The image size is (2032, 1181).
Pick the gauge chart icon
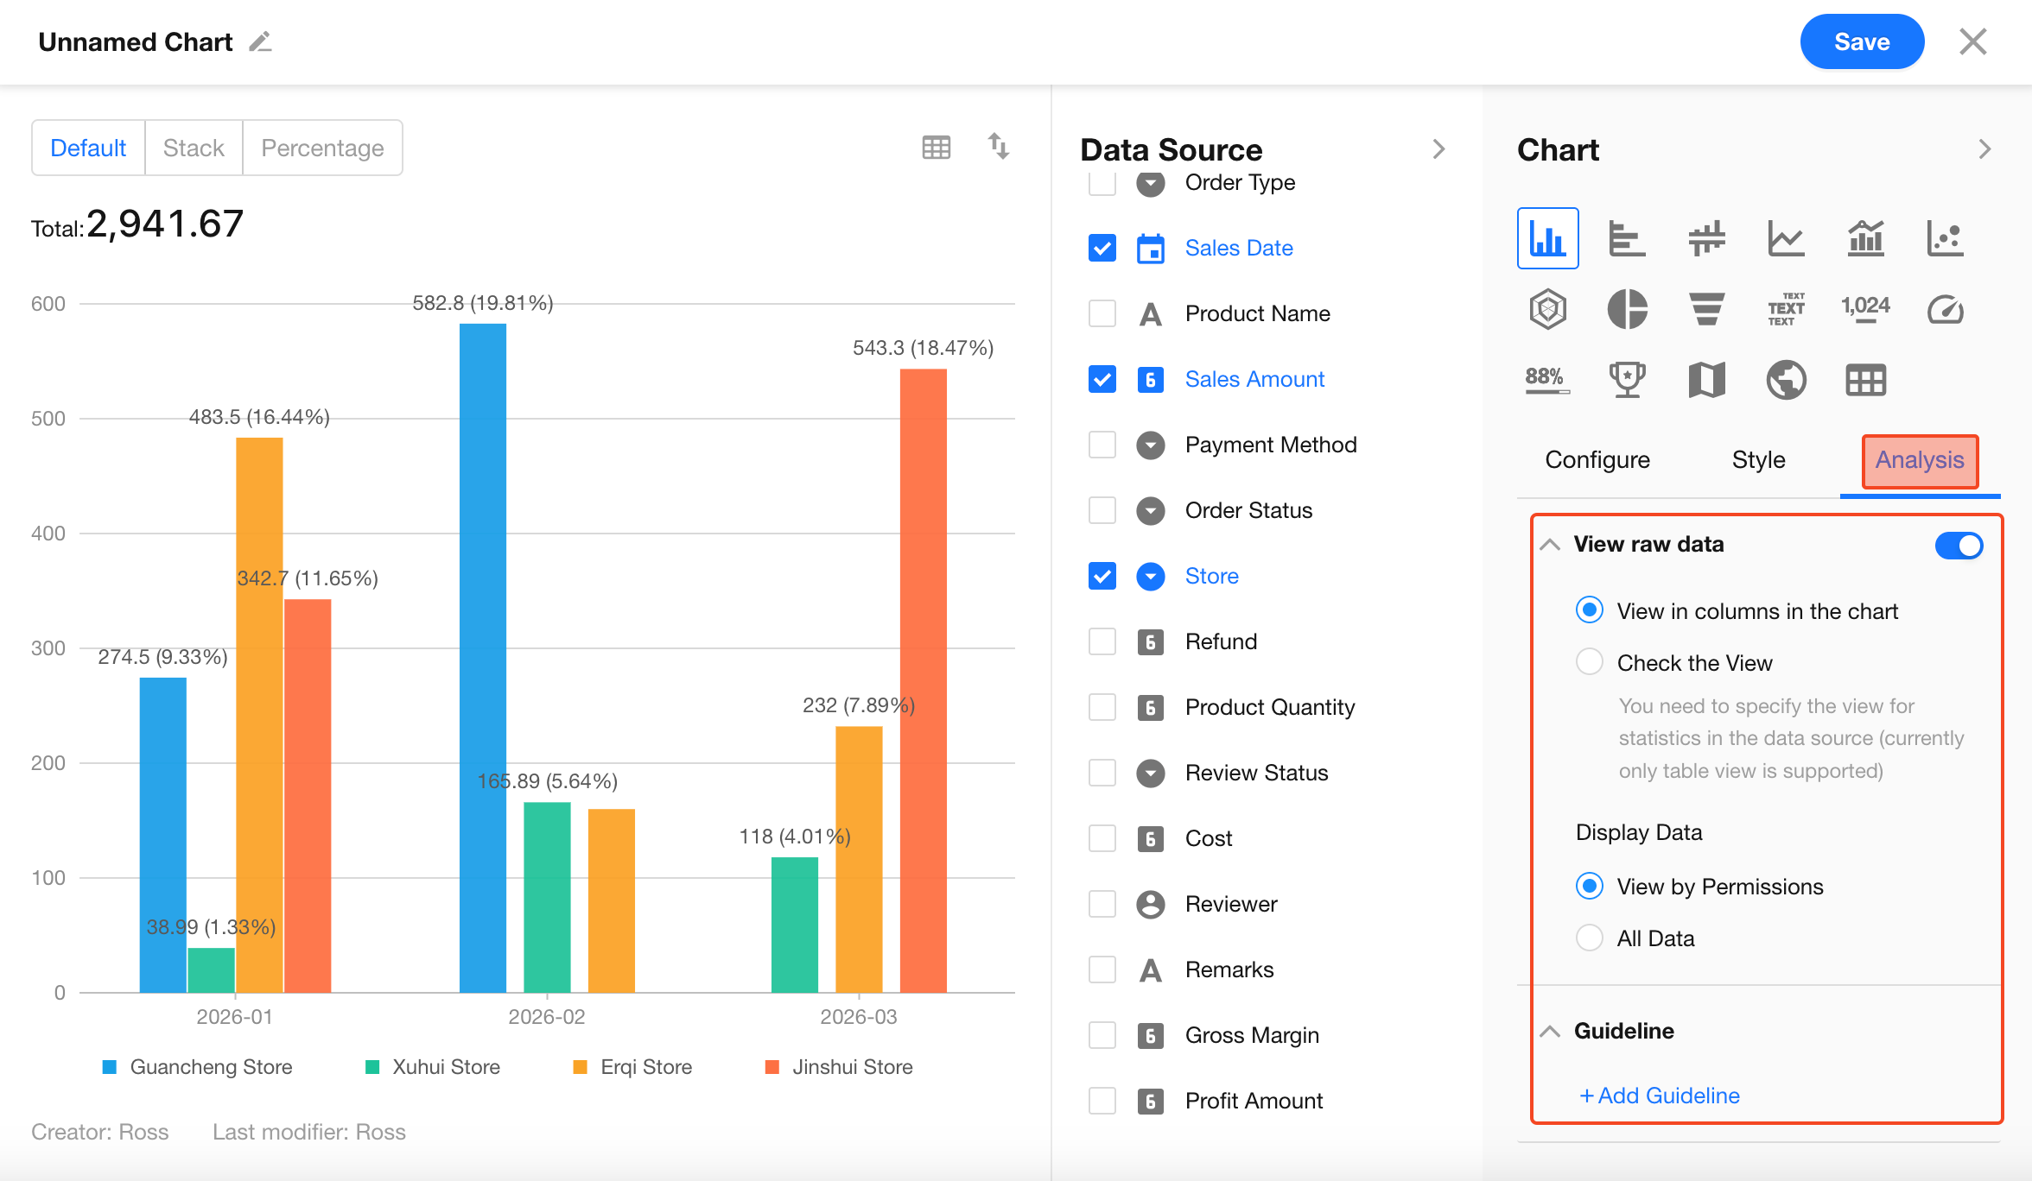1945,309
